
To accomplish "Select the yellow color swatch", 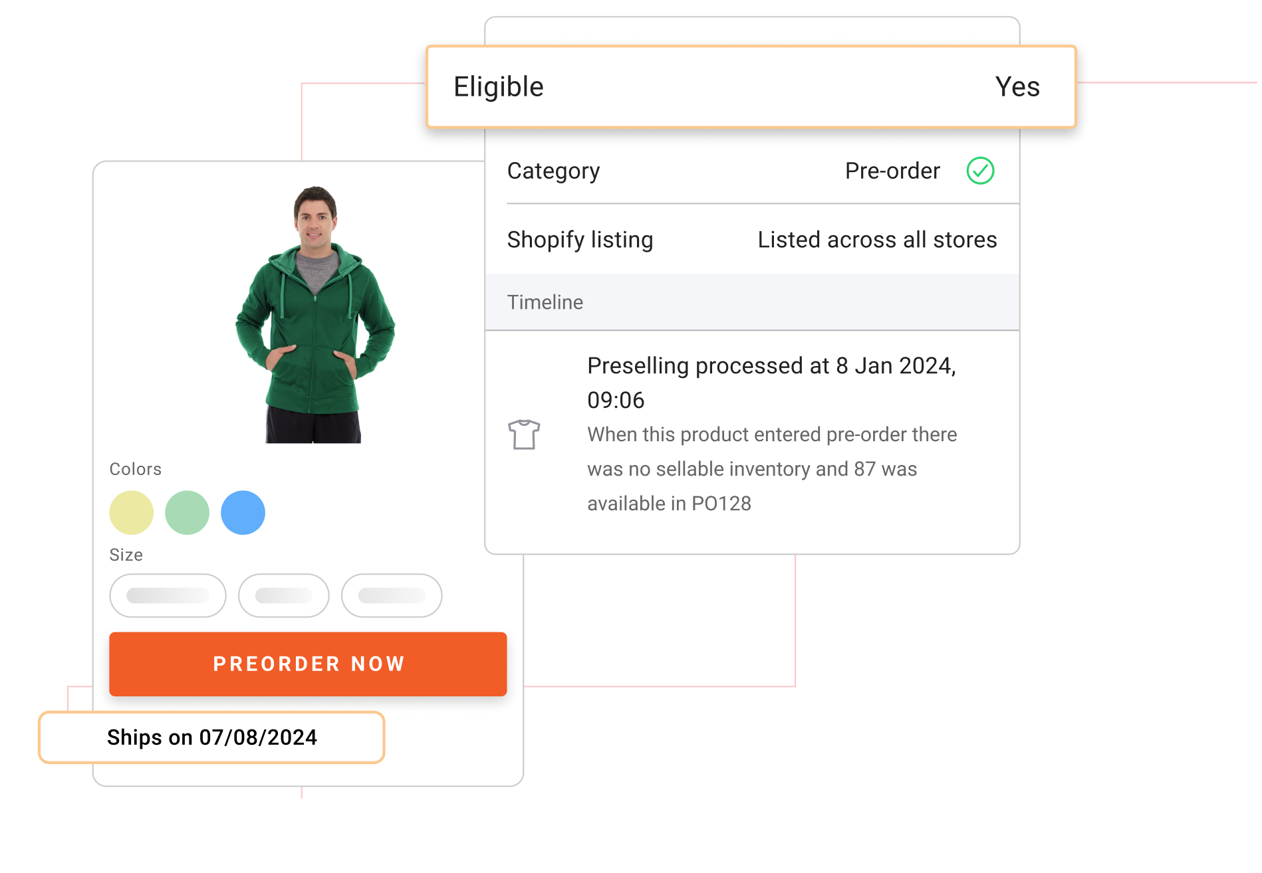I will click(132, 512).
